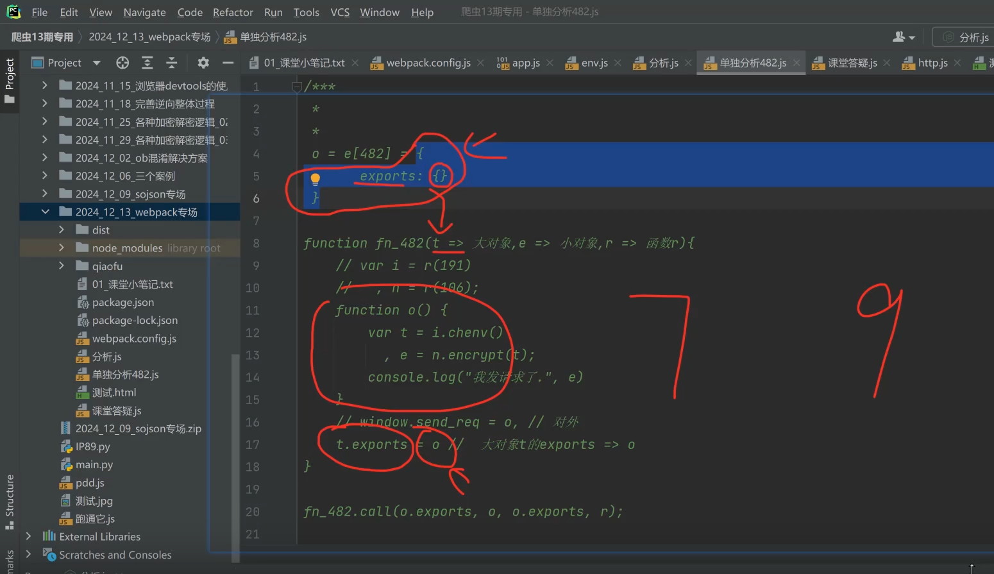Viewport: 994px width, 574px height.
Task: Open the user account dropdown icon
Action: [x=904, y=37]
